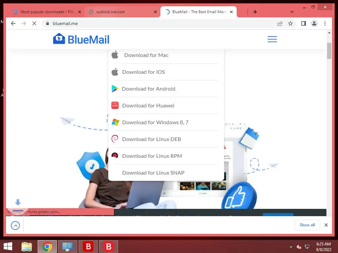This screenshot has height=253, width=338.
Task: Click the scrollbar up arrow
Action: pos(329,33)
